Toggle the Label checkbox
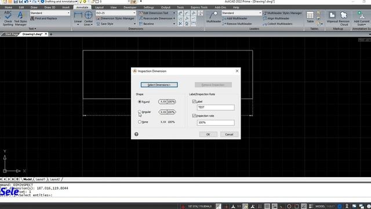Screen dimensions: 371x209 pyautogui.click(x=194, y=102)
